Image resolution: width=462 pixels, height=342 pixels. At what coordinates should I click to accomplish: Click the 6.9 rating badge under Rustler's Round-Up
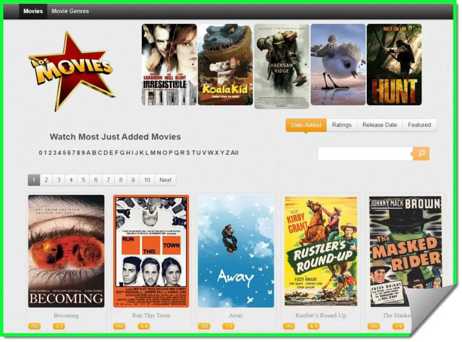point(313,326)
